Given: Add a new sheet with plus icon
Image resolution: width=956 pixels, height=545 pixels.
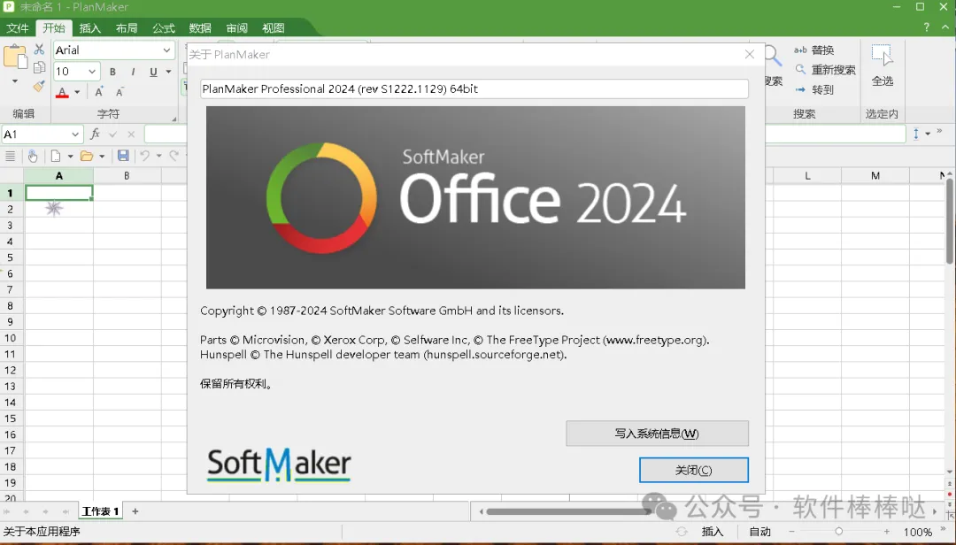Looking at the screenshot, I should coord(135,510).
